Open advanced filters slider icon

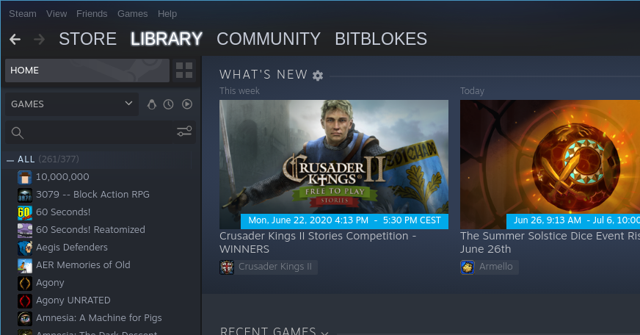pos(184,132)
